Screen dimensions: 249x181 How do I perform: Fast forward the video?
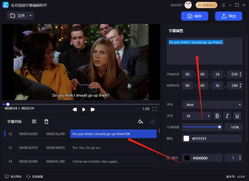(x=92, y=110)
